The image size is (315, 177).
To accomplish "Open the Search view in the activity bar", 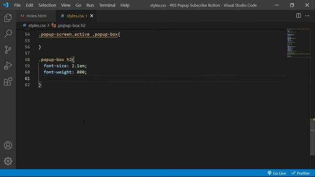I will click(x=8, y=33).
